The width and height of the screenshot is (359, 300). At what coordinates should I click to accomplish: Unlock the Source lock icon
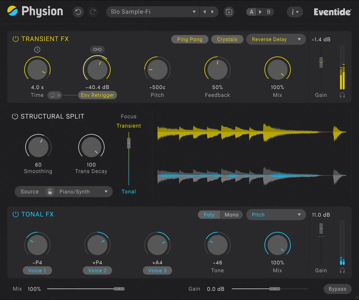(x=50, y=192)
